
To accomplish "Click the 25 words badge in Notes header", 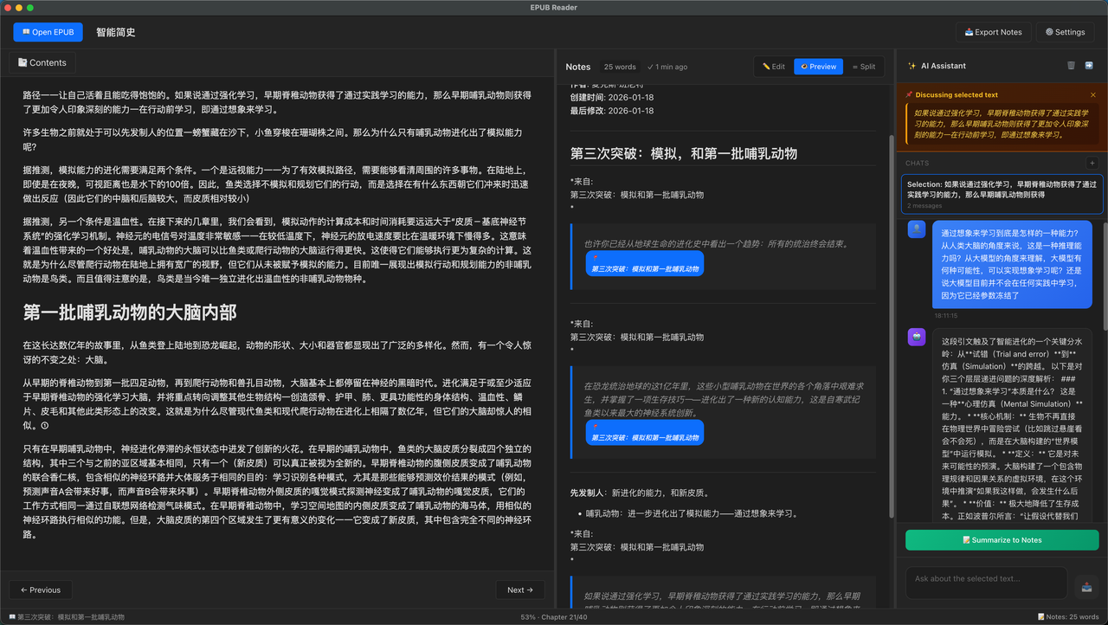I will [620, 67].
